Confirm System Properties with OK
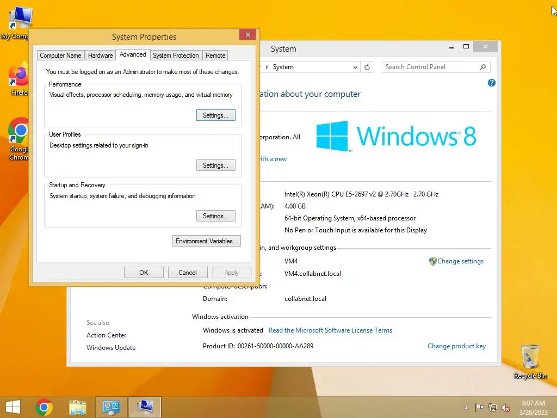The image size is (557, 418). click(144, 273)
